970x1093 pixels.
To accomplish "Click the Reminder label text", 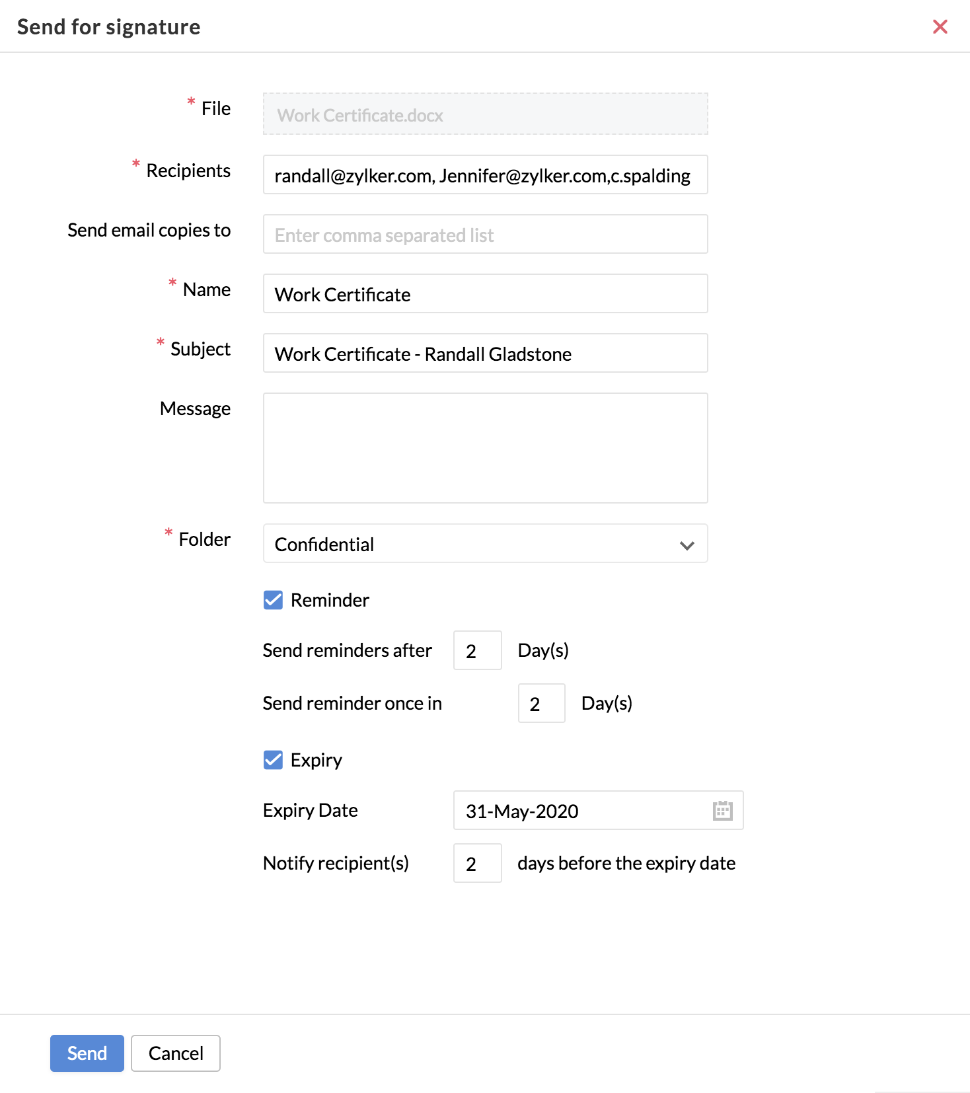I will click(x=330, y=600).
